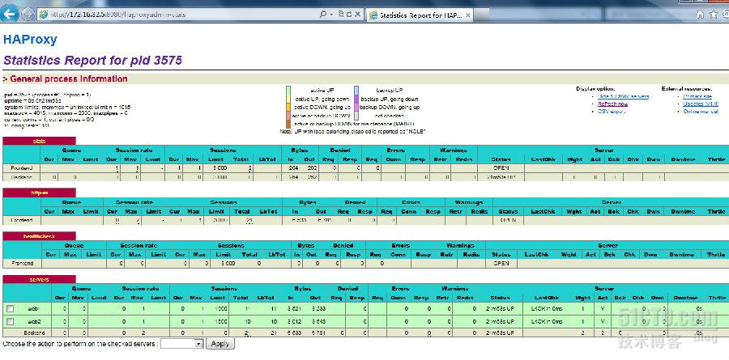Click the HAProxy heading link
Viewport: 729px width, 360px height.
pyautogui.click(x=30, y=40)
